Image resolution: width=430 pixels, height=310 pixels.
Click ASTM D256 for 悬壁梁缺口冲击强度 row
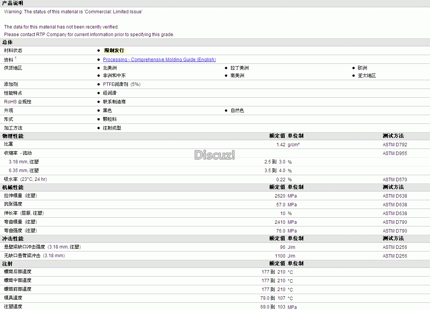click(395, 247)
